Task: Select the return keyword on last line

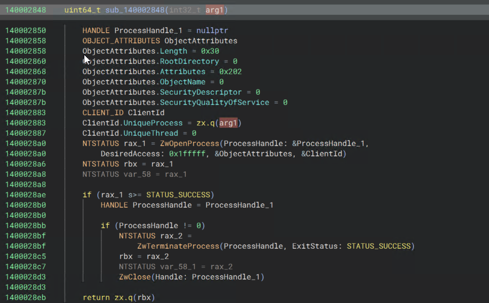Action: coord(96,297)
